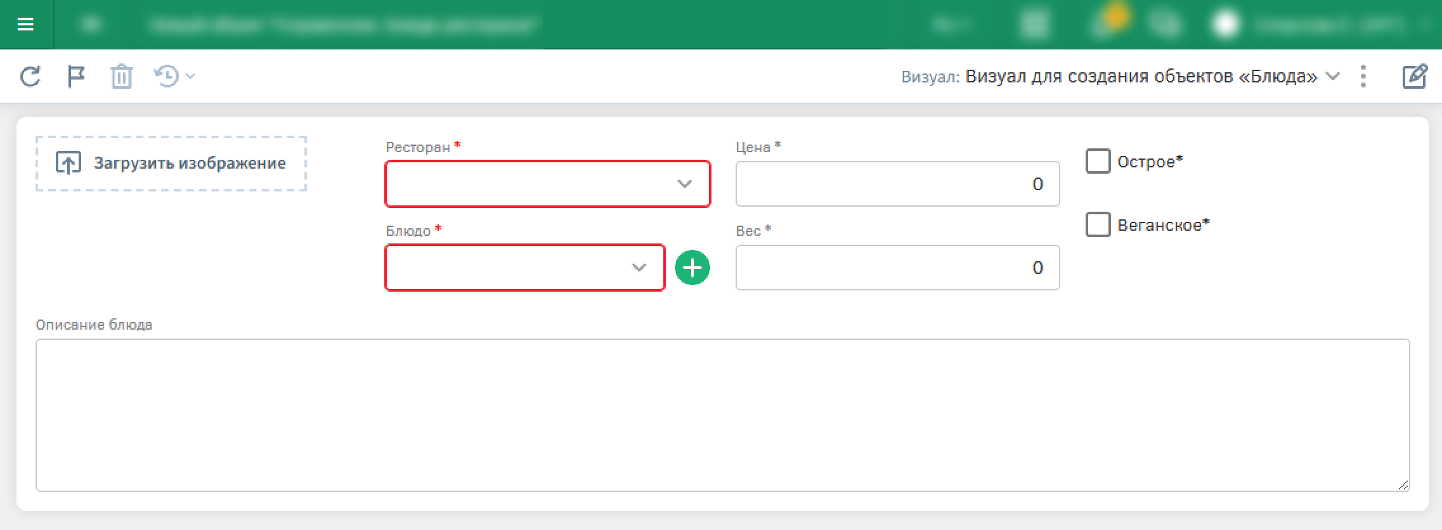Check the Острое checkbox

pyautogui.click(x=1098, y=161)
